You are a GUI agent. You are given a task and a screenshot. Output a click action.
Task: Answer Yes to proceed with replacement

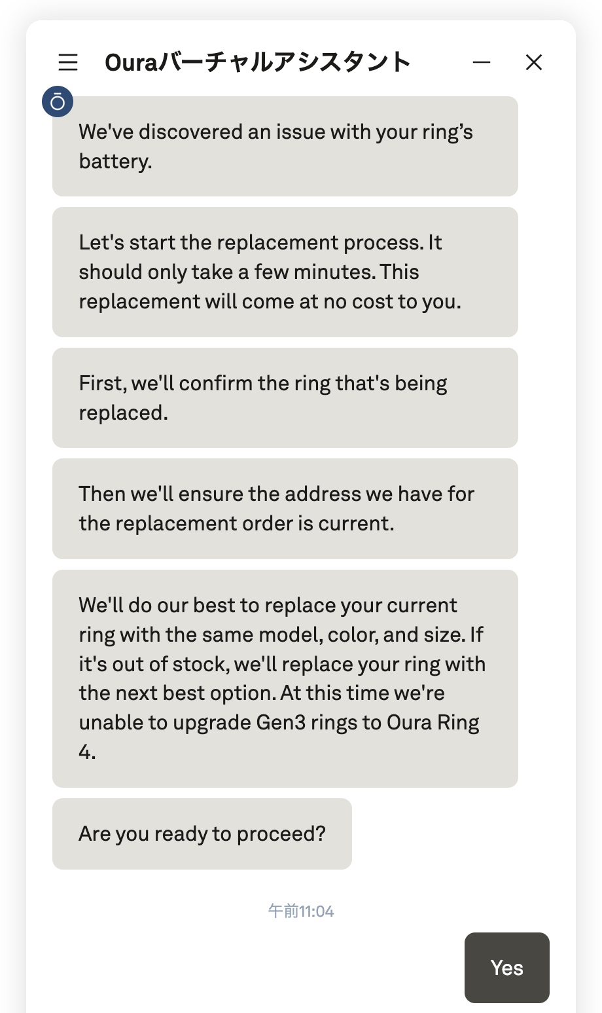pos(507,968)
